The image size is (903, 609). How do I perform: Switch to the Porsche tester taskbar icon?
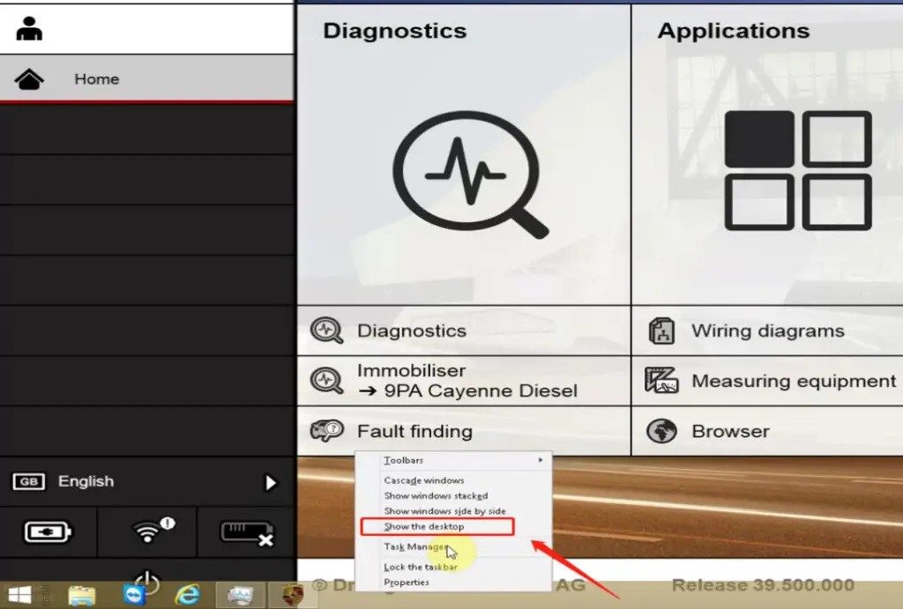coord(294,595)
